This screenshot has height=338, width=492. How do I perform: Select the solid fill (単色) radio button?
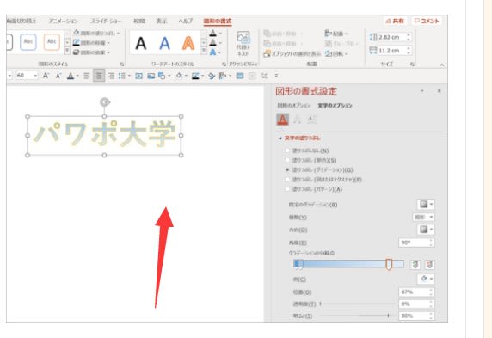click(287, 160)
